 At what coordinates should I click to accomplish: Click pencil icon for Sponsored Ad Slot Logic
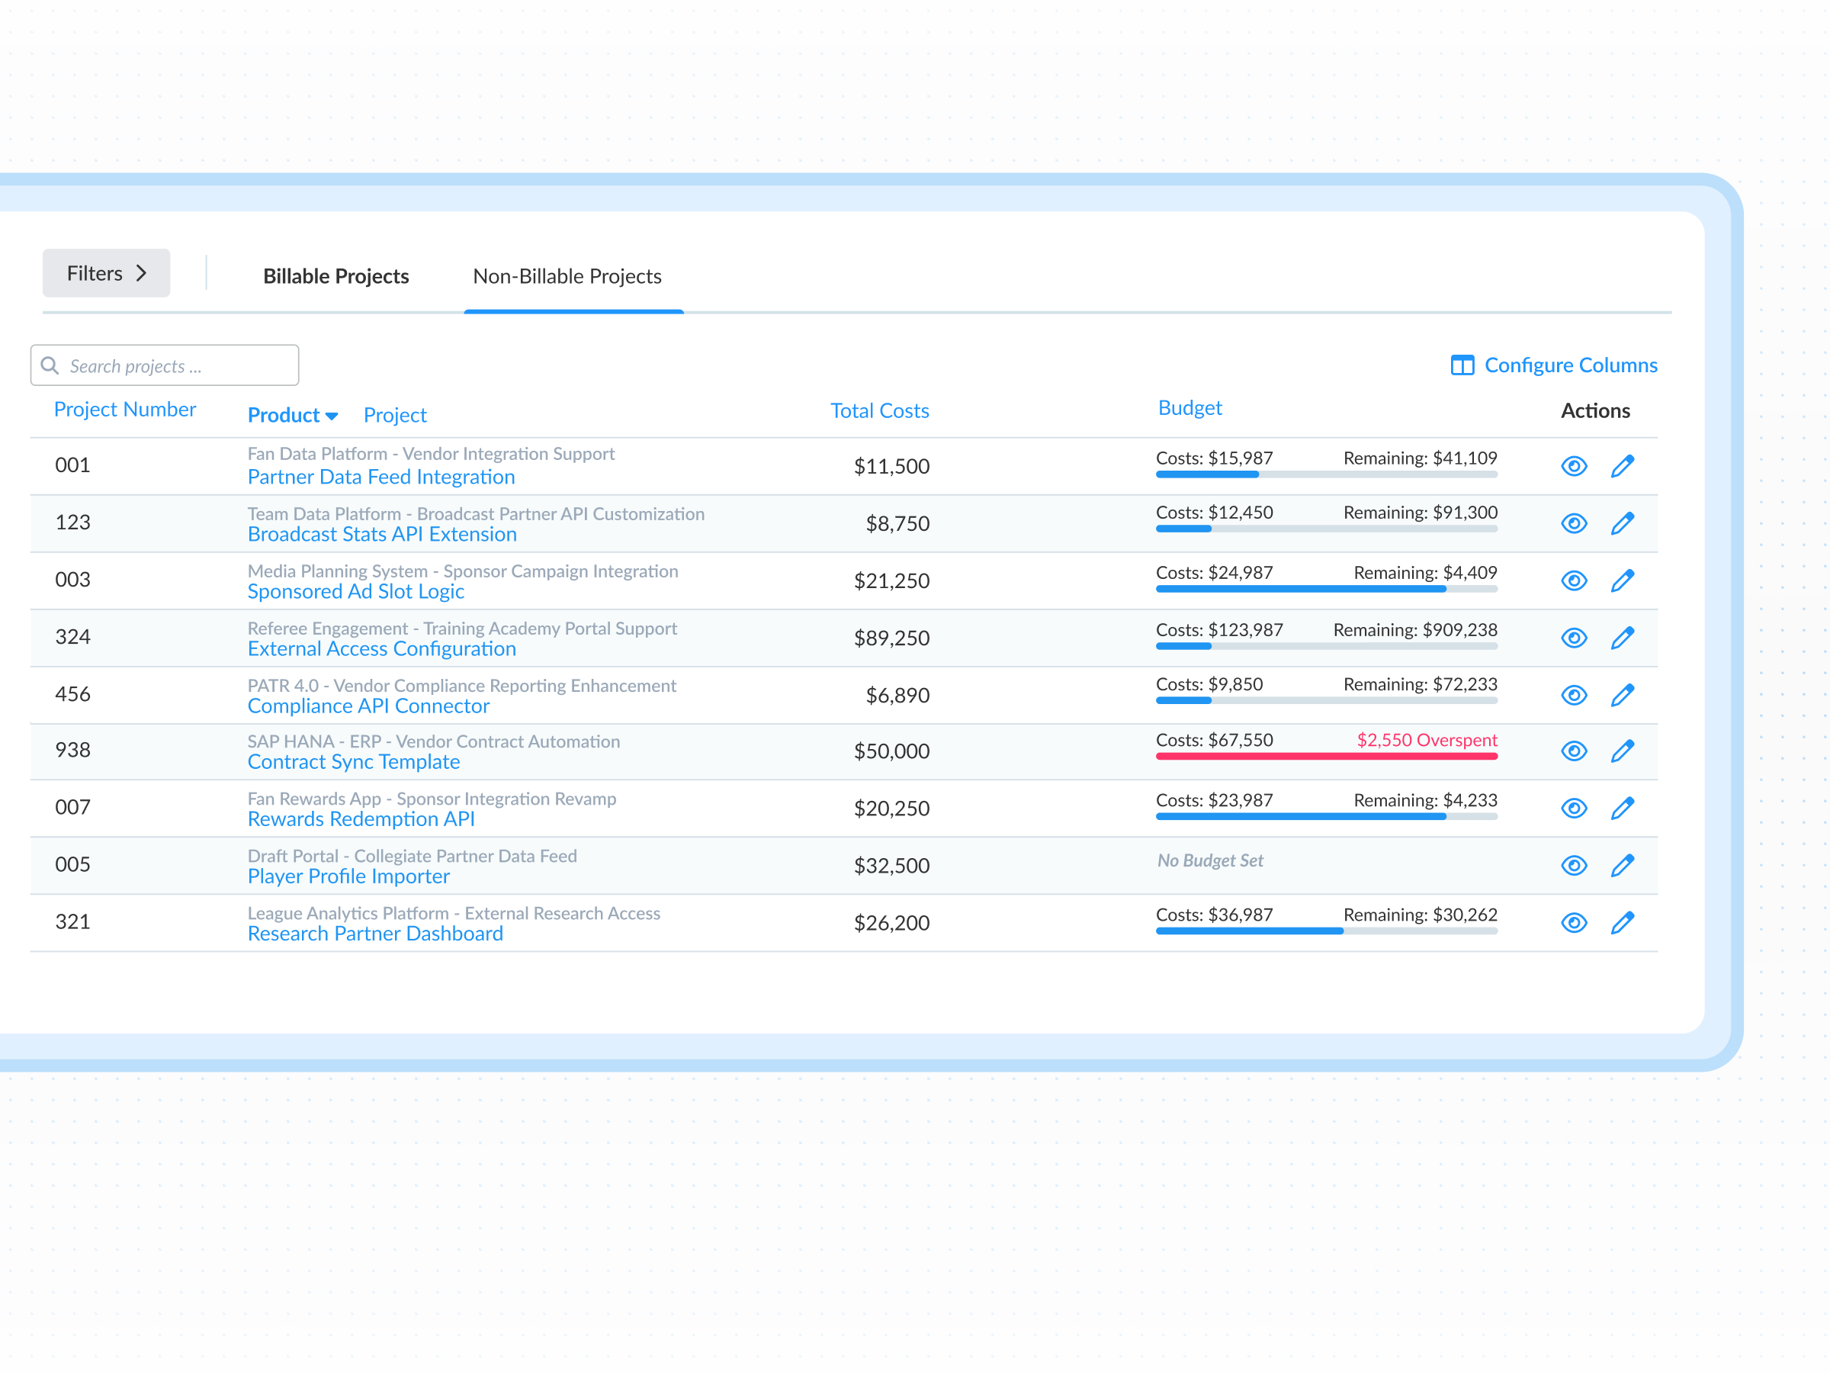(x=1622, y=580)
